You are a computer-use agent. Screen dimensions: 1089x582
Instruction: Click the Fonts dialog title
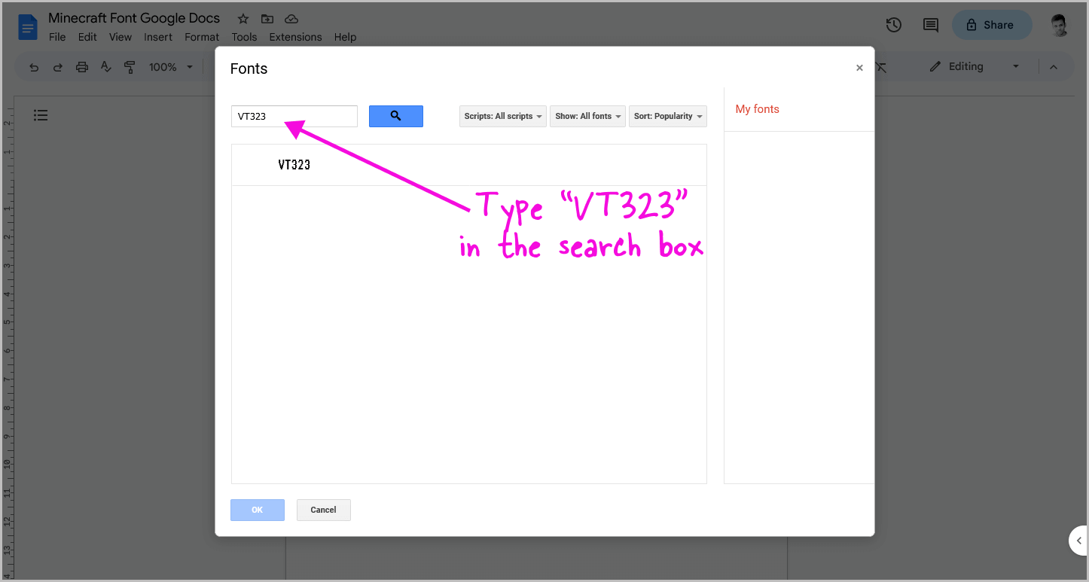(249, 69)
